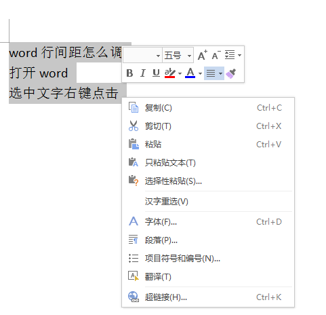The height and width of the screenshot is (315, 326).
Task: Click the Ctrl+X shortcut label
Action: (x=269, y=126)
